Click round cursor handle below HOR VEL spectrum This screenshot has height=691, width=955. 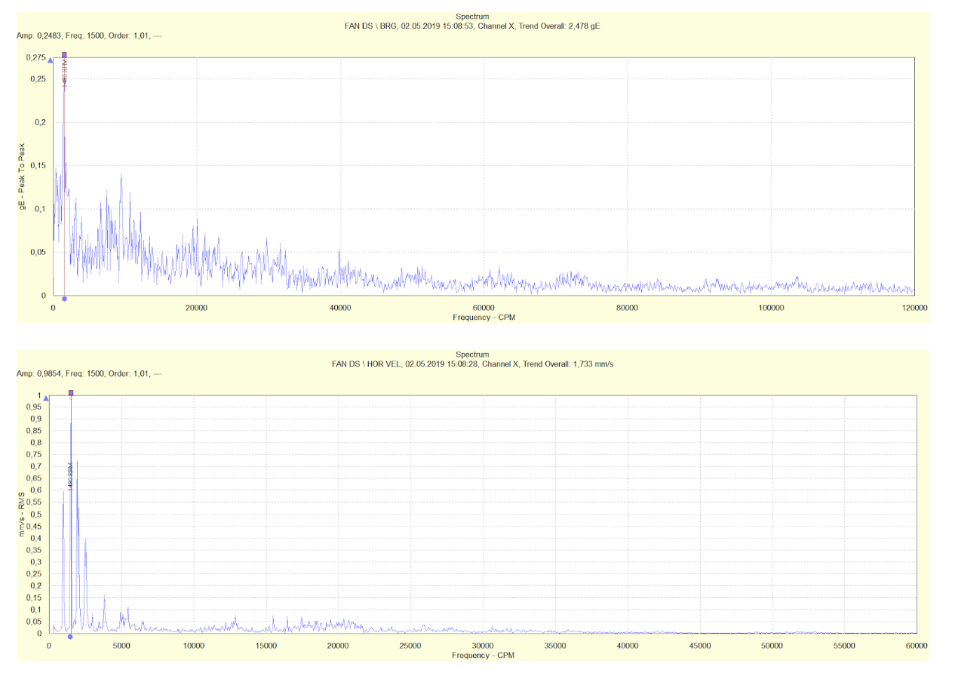[x=70, y=637]
